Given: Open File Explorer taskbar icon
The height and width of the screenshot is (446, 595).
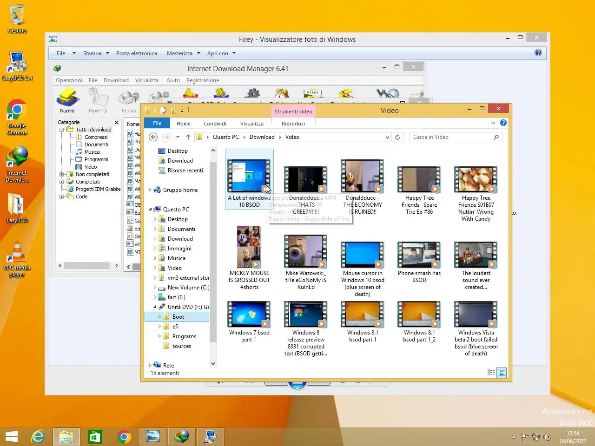Looking at the screenshot, I should (66, 437).
